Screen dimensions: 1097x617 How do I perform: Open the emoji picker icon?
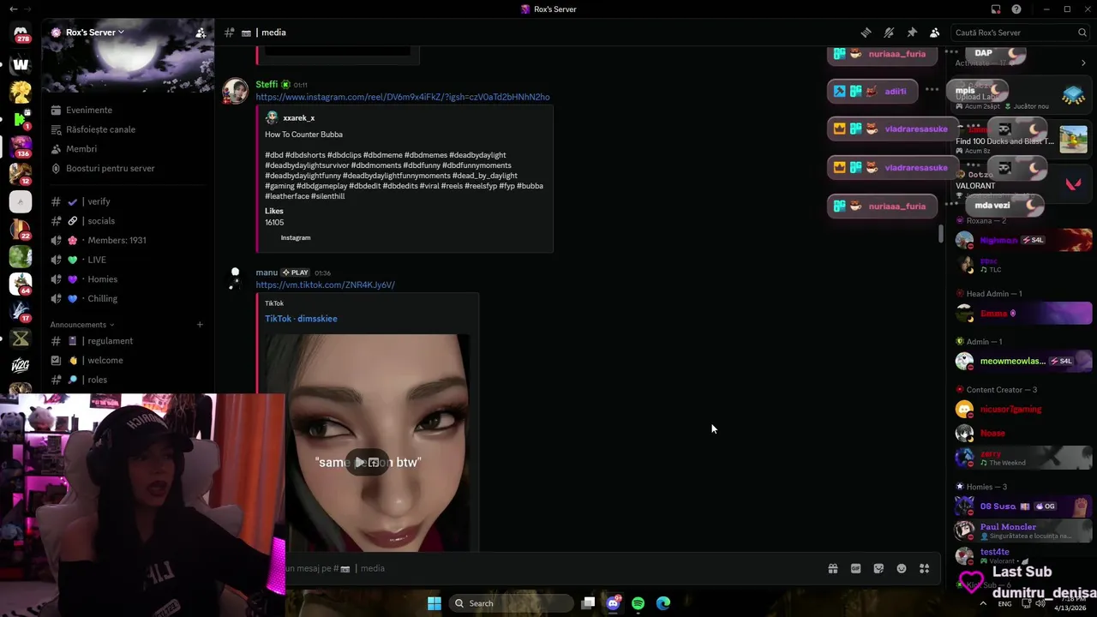point(902,569)
